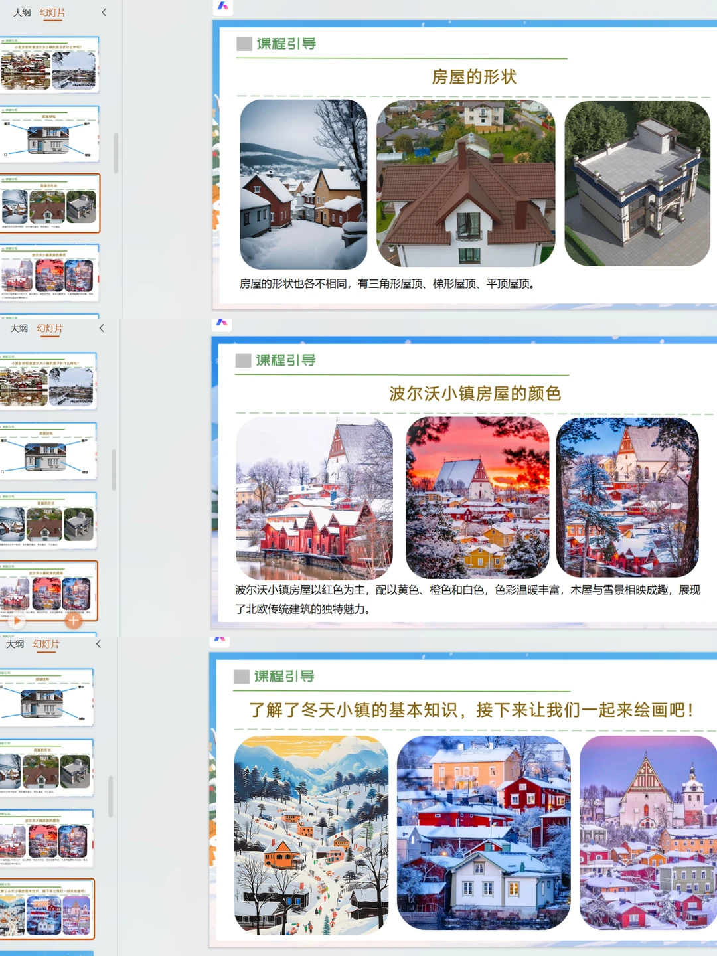This screenshot has height=956, width=717.
Task: Click description starting 波尔沃小镇房屋以红色为主
Action: pyautogui.click(x=467, y=599)
